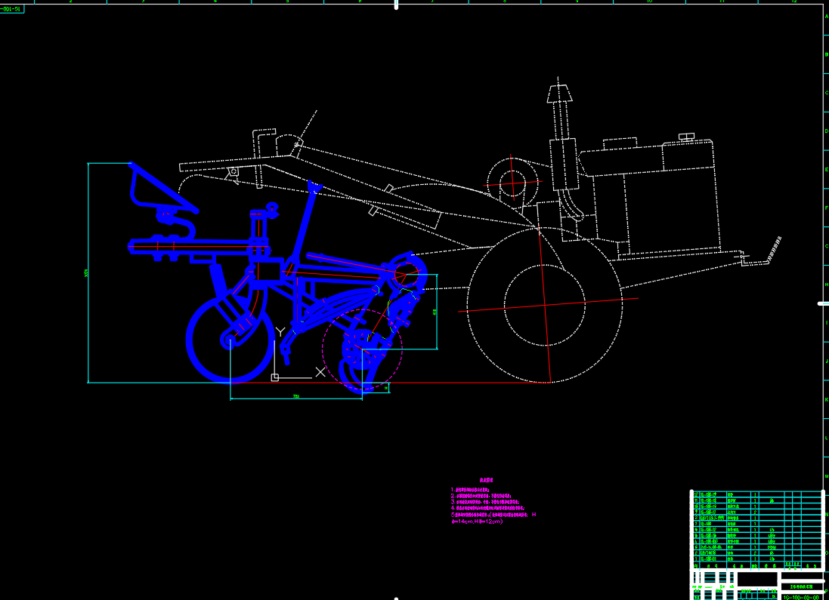Select the tall vertical overall height dimension

click(88, 272)
